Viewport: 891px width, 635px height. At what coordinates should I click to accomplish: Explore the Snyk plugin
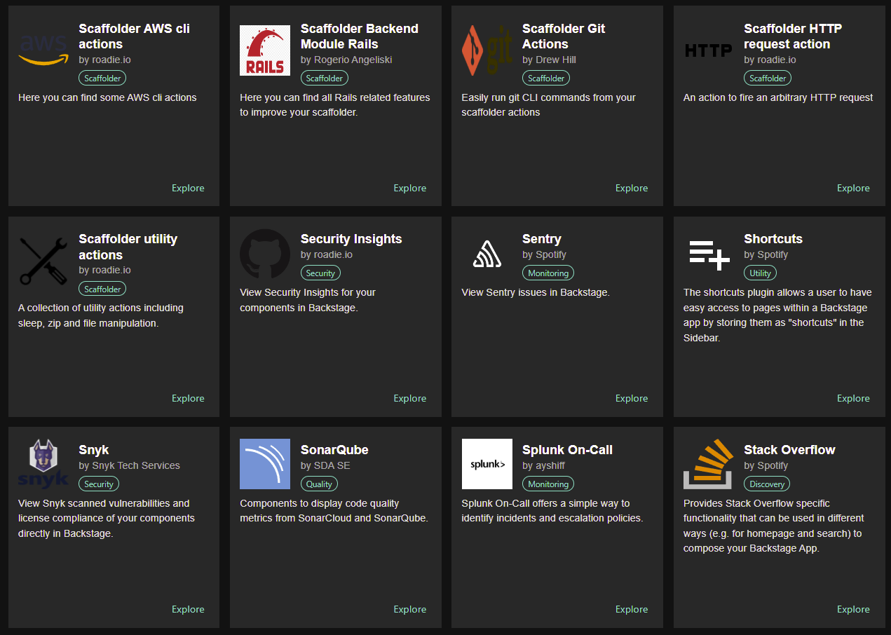point(188,609)
